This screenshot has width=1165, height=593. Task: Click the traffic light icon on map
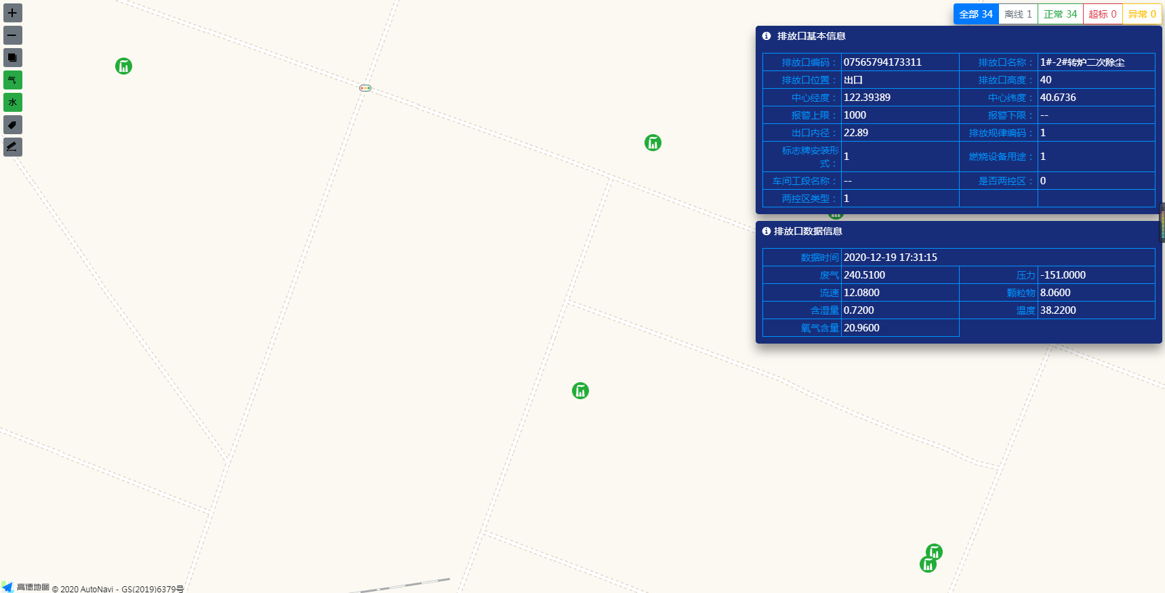(365, 88)
